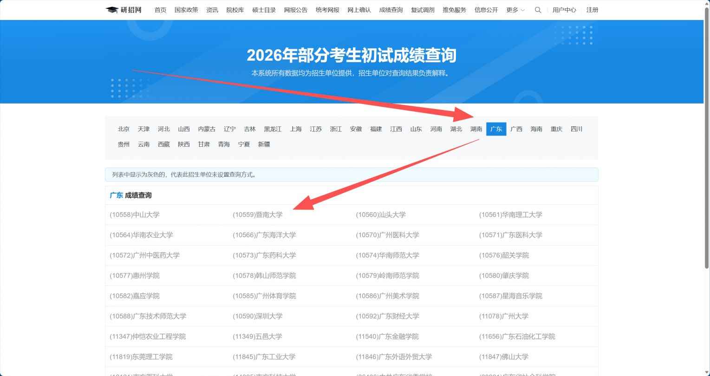Open 国家政策 menu item

tap(186, 10)
